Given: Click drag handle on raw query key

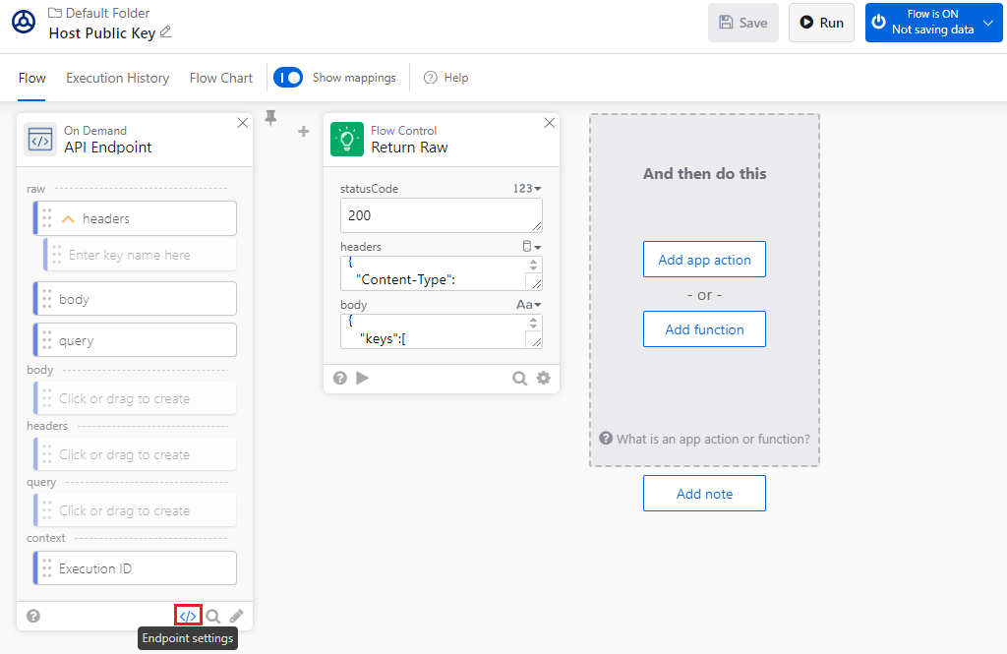Looking at the screenshot, I should (47, 340).
